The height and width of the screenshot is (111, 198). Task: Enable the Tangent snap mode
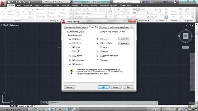pyautogui.click(x=101, y=47)
